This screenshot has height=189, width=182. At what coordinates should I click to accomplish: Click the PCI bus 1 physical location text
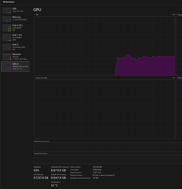coord(104,175)
